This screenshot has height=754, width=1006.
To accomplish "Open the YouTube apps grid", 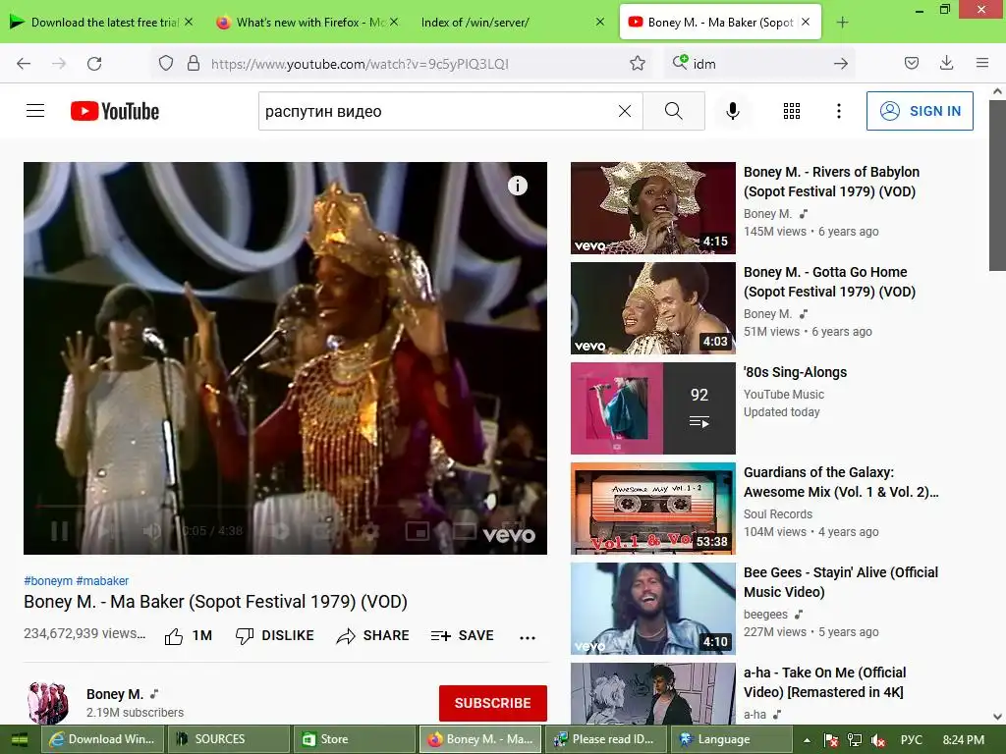I will [x=792, y=111].
